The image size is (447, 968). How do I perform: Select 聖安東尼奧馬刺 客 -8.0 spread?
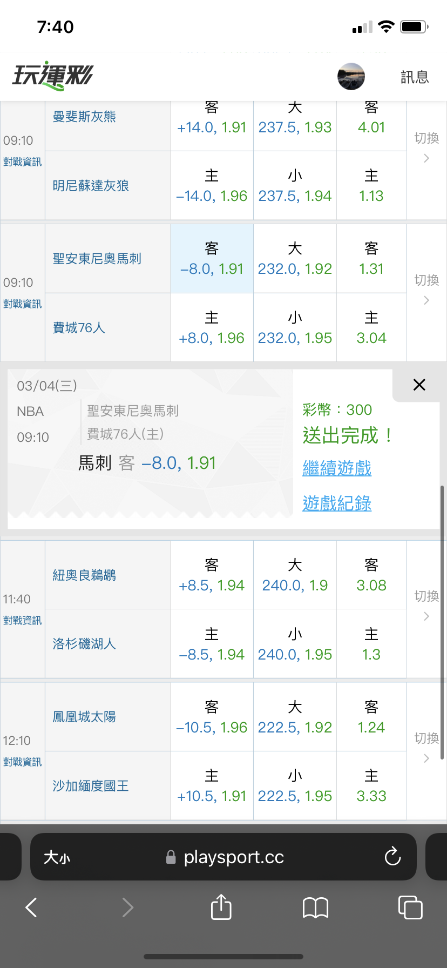point(212,259)
